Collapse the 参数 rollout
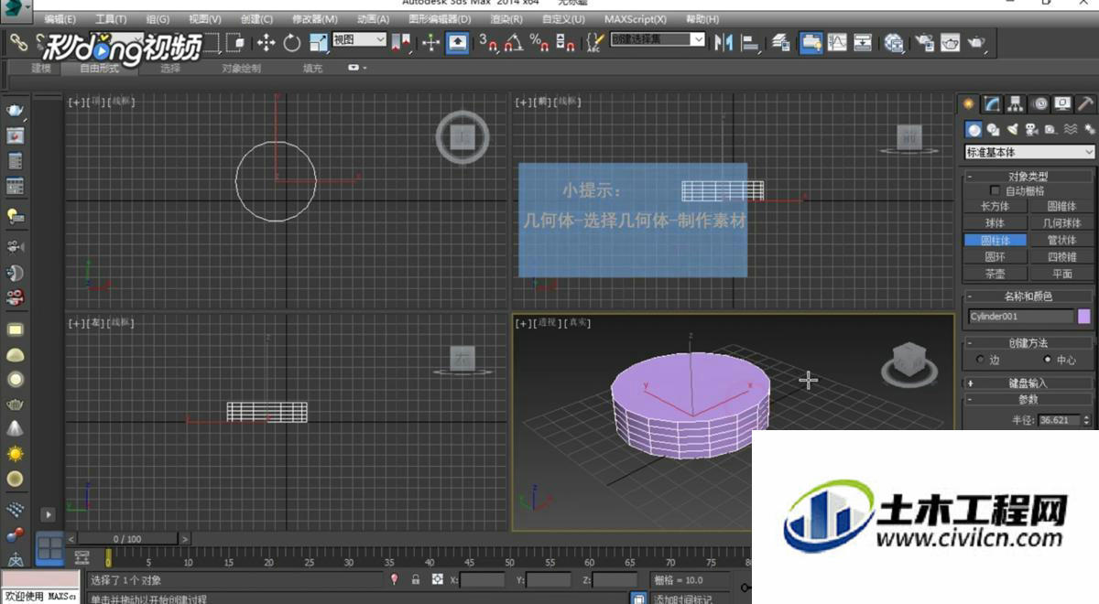The image size is (1099, 604). 1028,400
